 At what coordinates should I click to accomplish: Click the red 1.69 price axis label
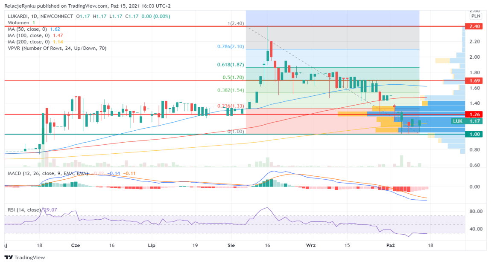pos(475,80)
